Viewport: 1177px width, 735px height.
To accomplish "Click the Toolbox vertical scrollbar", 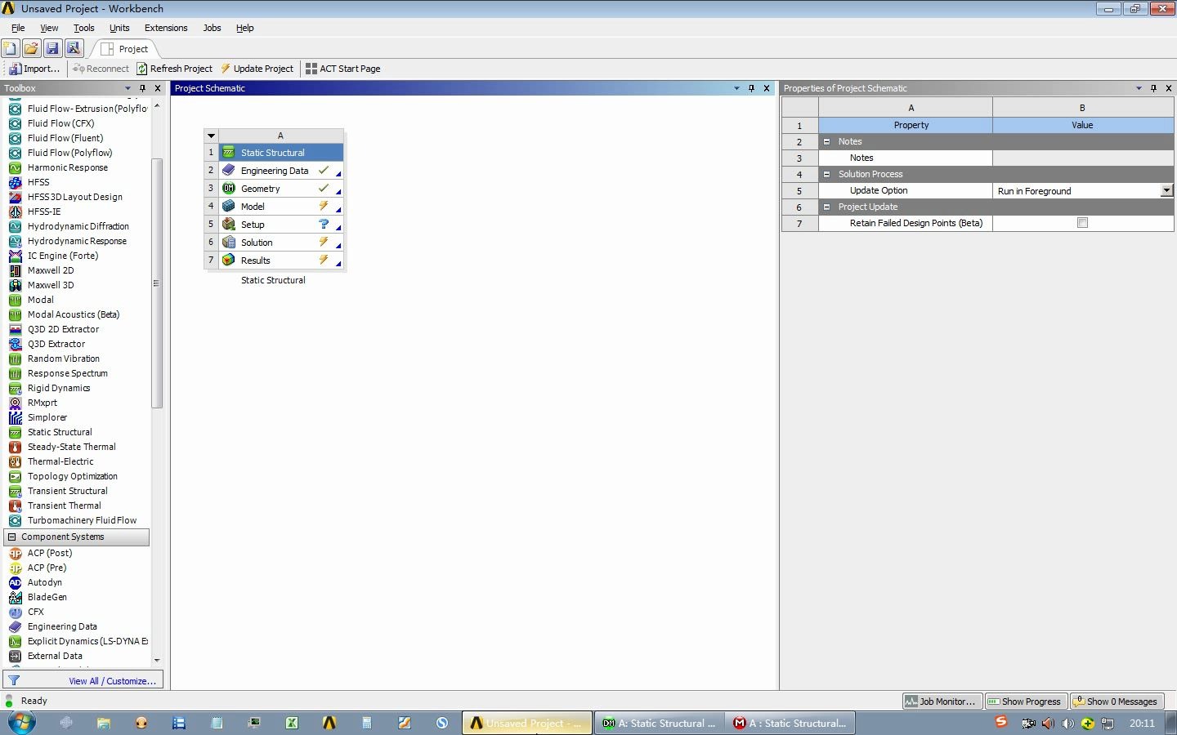I will 157,283.
